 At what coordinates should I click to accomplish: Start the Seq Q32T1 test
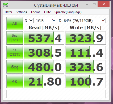point(15,38)
